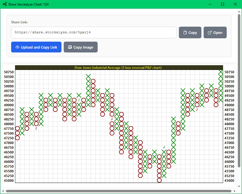The image size is (242, 194).
Task: Click the month marker 2 on chart
Action: [x=79, y=100]
